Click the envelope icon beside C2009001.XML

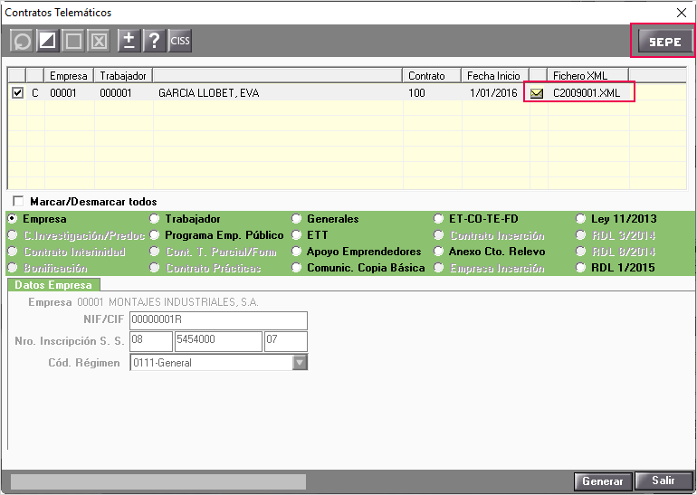[x=537, y=93]
